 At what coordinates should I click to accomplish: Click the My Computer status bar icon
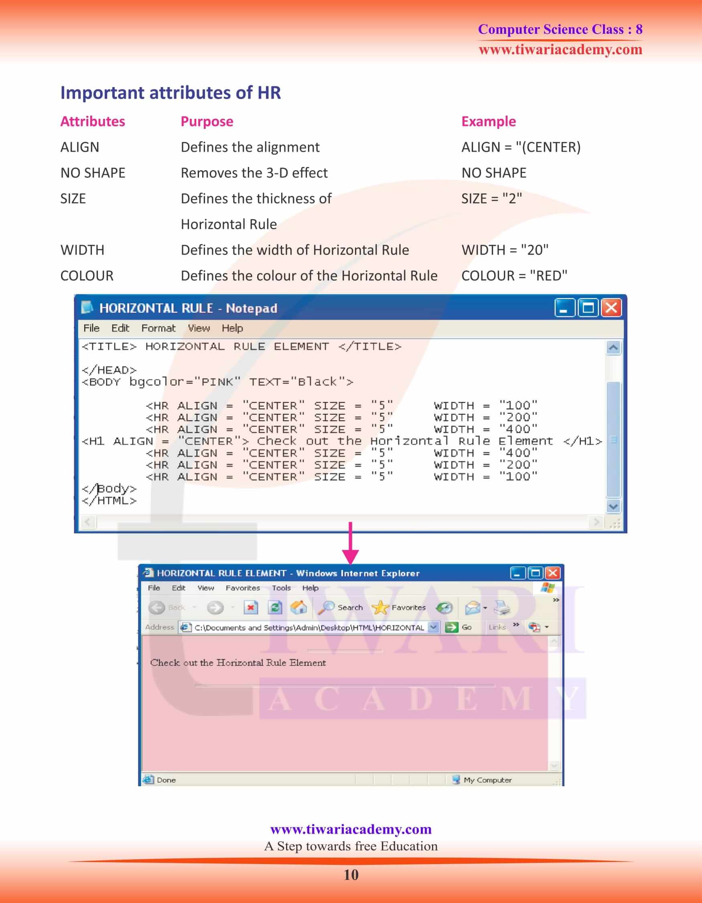[456, 780]
